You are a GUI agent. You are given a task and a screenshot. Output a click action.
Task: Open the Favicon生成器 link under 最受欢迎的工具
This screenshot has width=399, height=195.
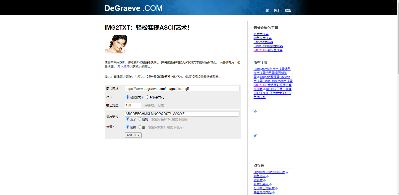263,42
